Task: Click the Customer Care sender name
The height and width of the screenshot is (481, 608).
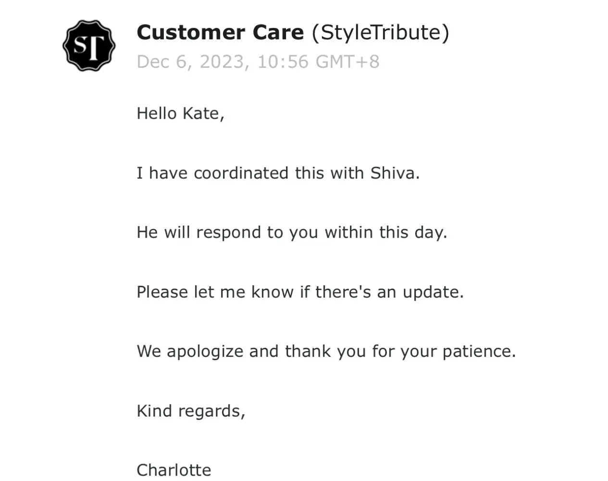Action: (x=220, y=33)
